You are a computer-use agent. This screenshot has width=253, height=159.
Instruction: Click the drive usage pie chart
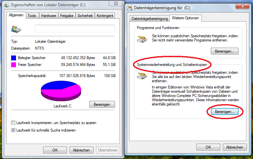tap(61, 91)
